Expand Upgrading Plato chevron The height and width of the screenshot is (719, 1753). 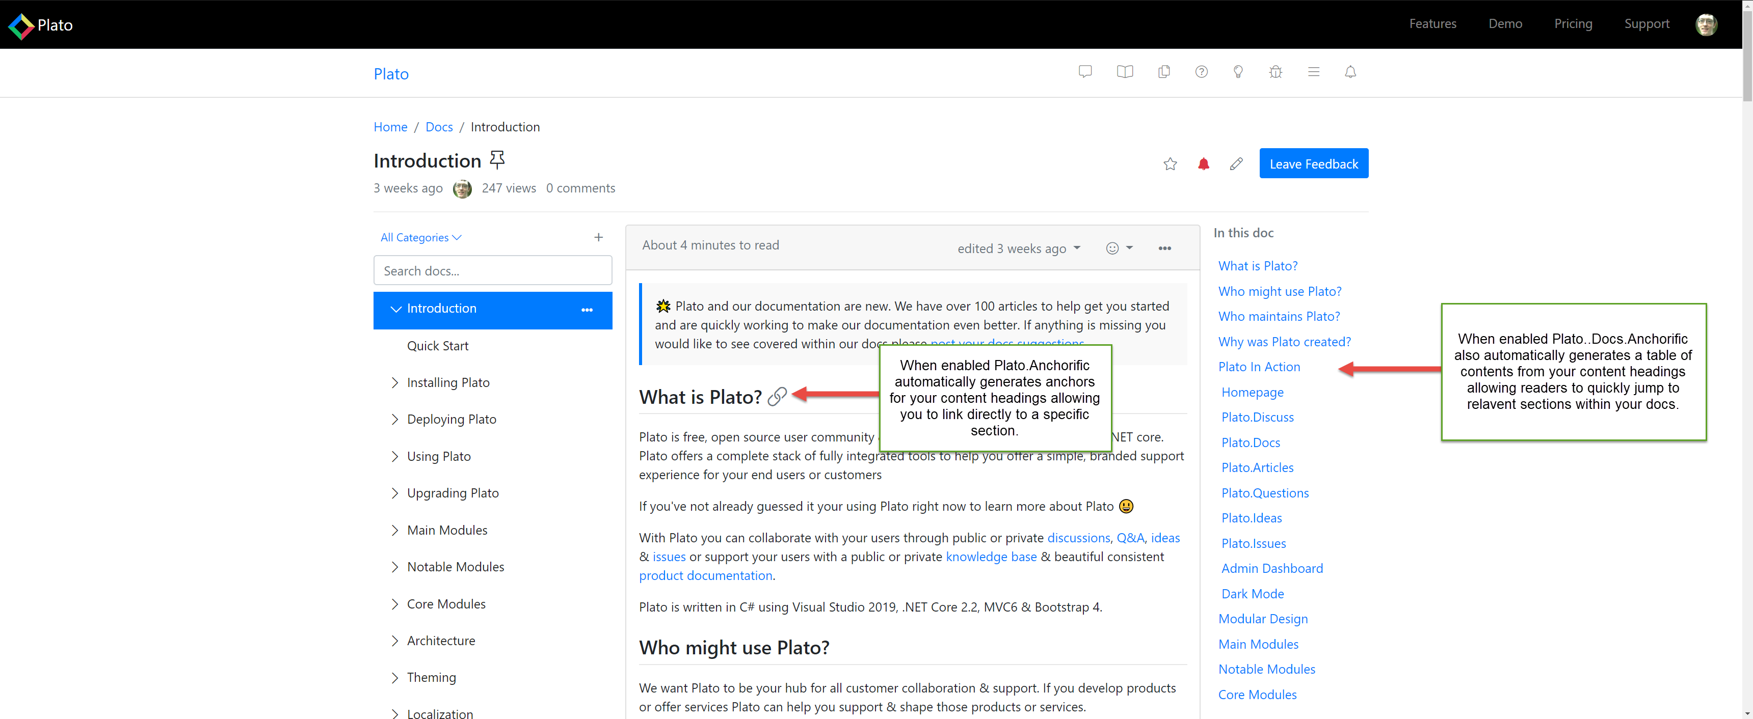click(395, 493)
